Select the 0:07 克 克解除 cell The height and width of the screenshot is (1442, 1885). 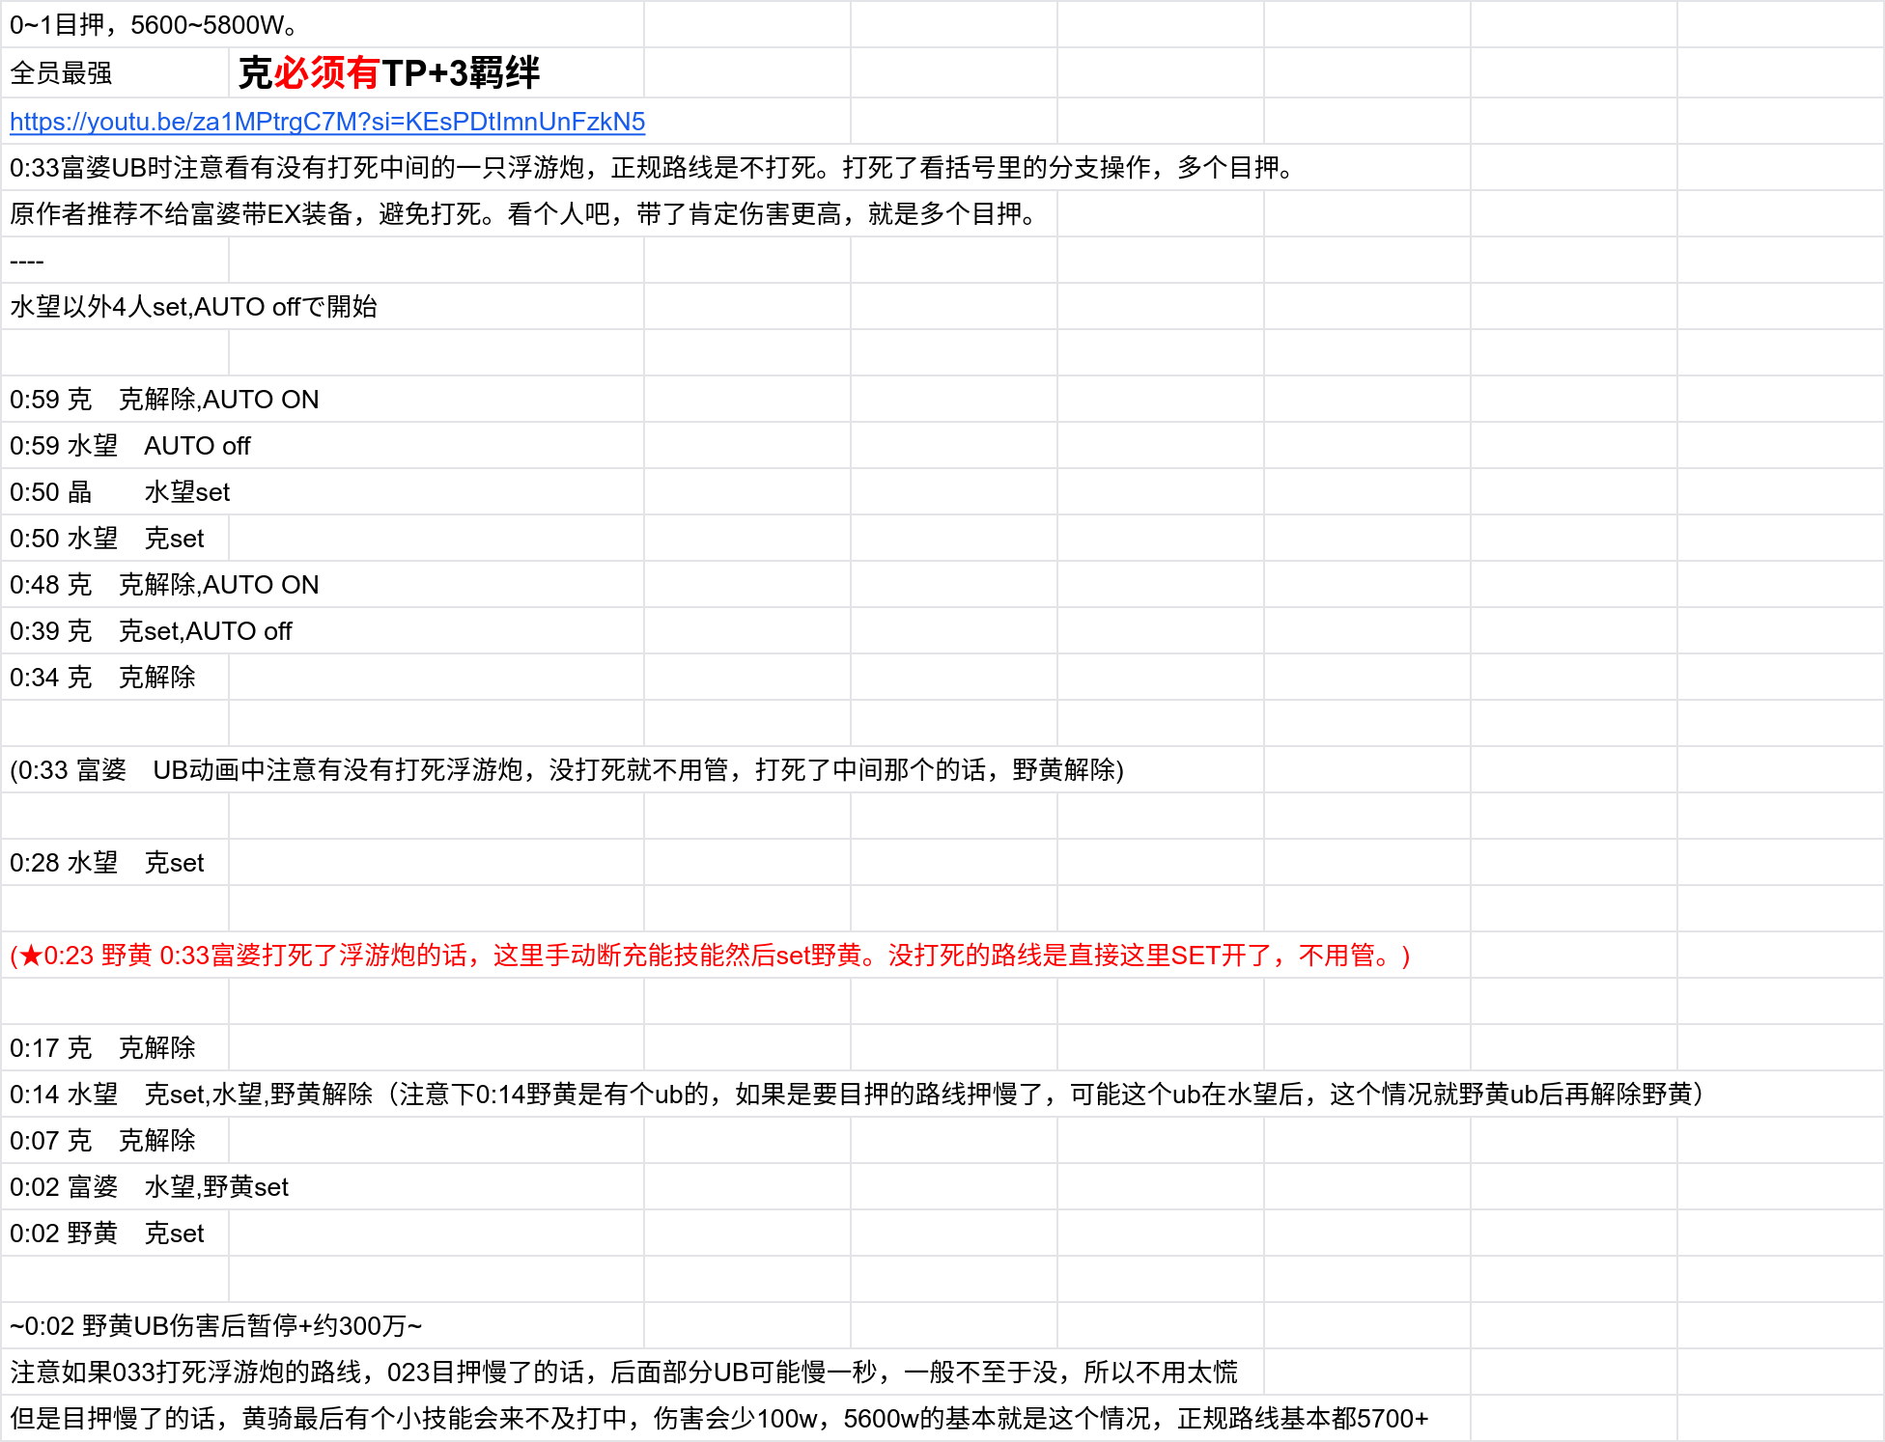tap(102, 1141)
